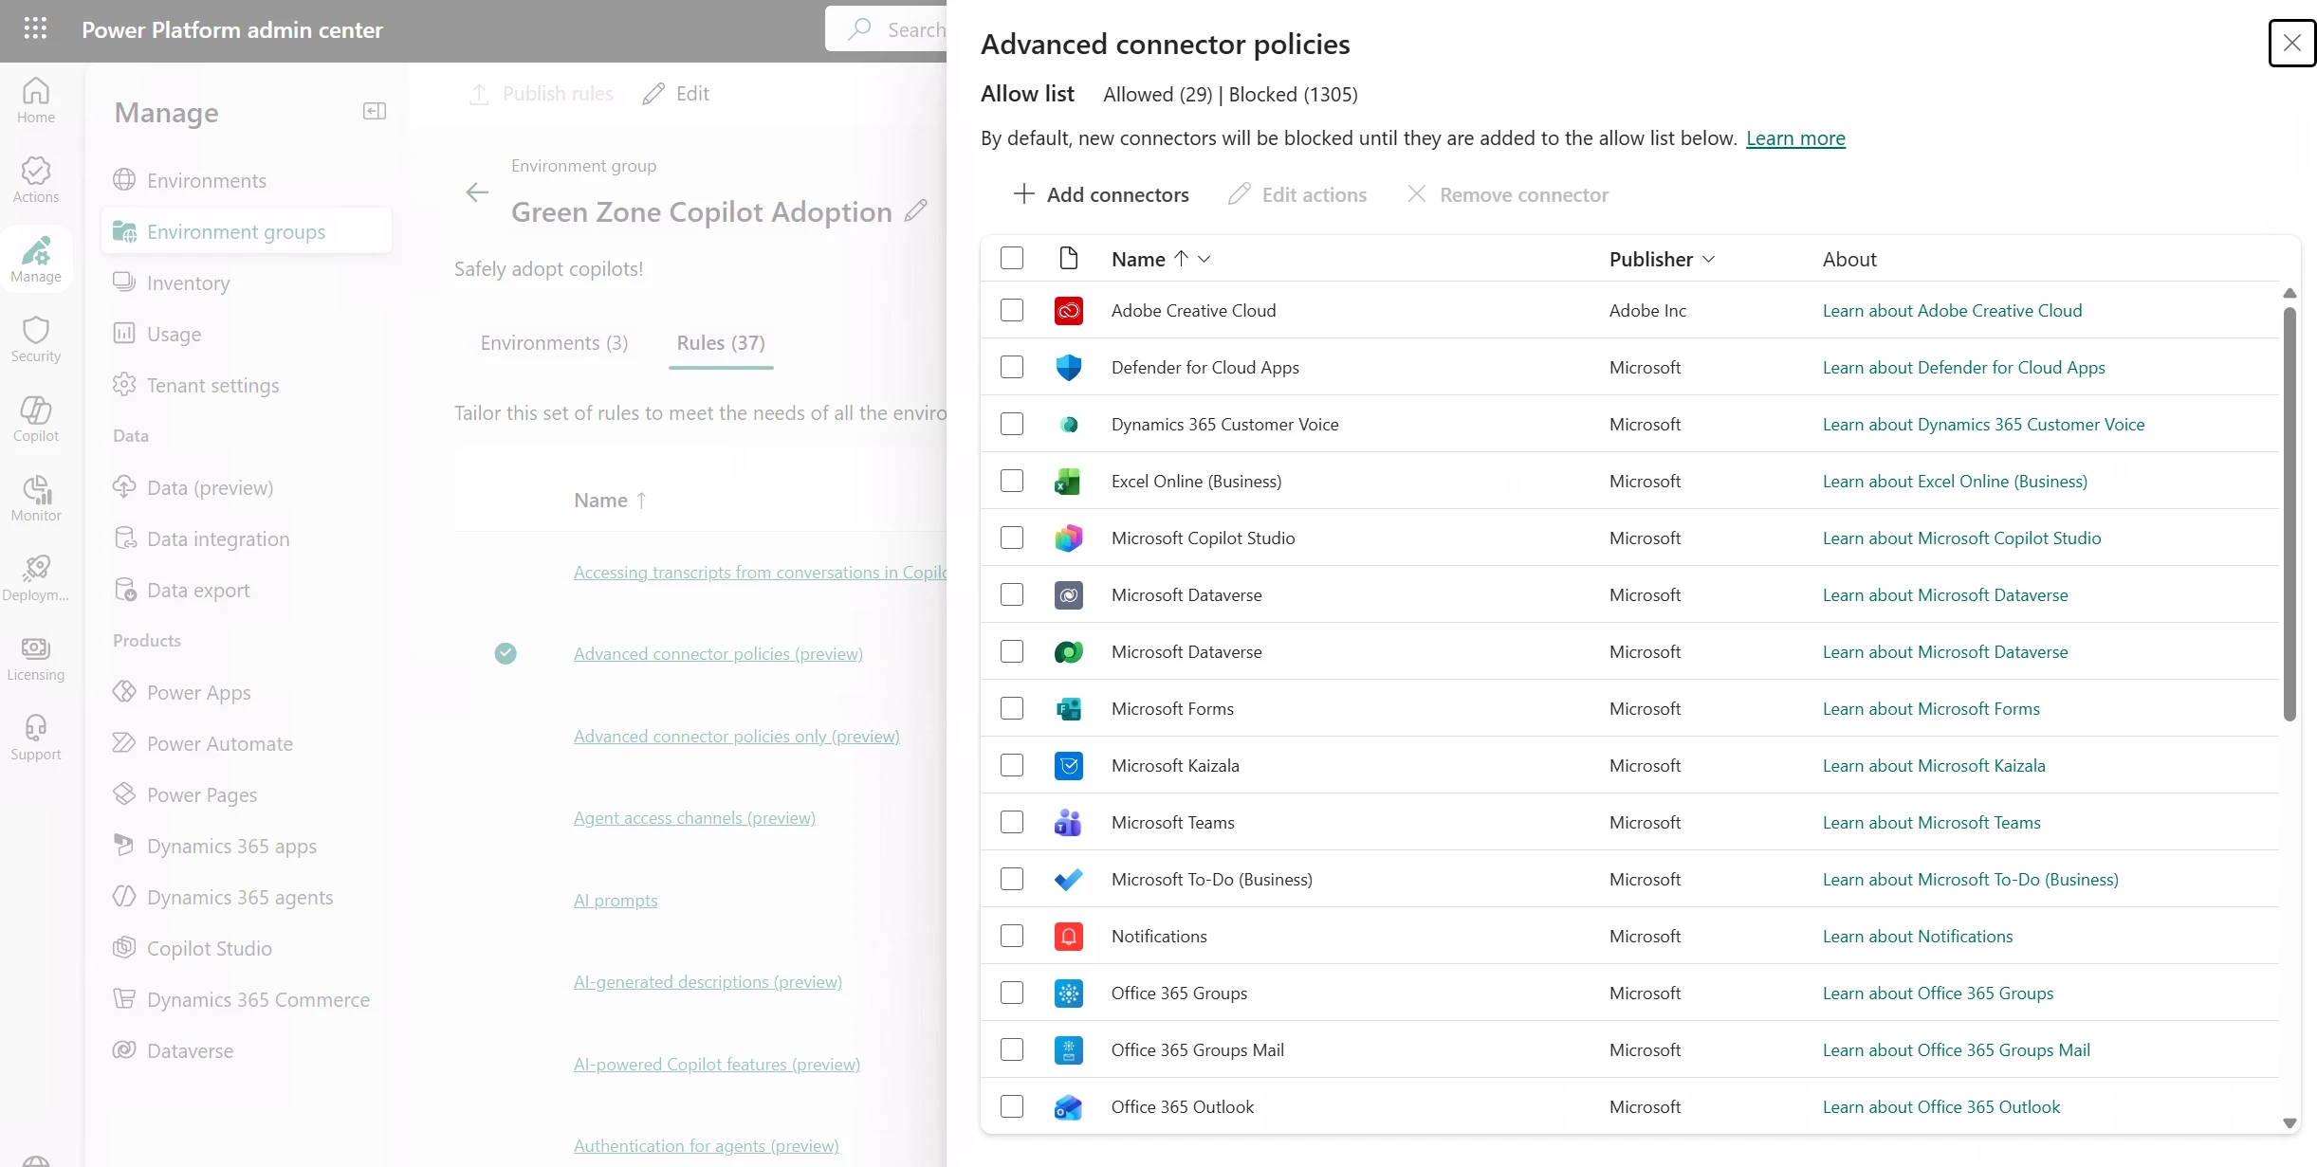
Task: Click the pencil icon next to Green Zone Copilot Adoption
Action: point(915,210)
